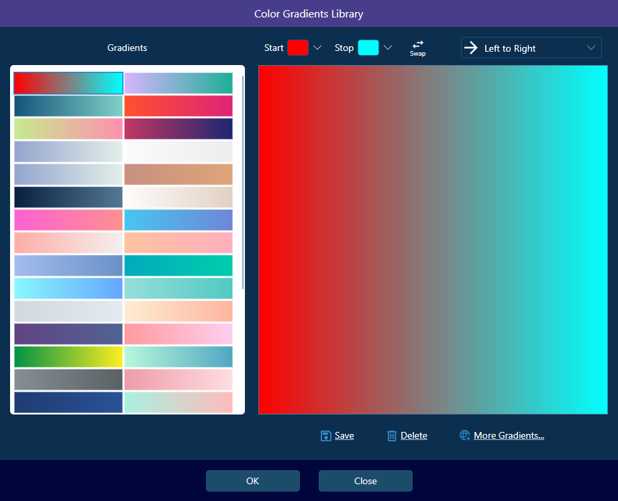The height and width of the screenshot is (501, 618).
Task: Open the Start color dropdown arrow
Action: tap(317, 48)
